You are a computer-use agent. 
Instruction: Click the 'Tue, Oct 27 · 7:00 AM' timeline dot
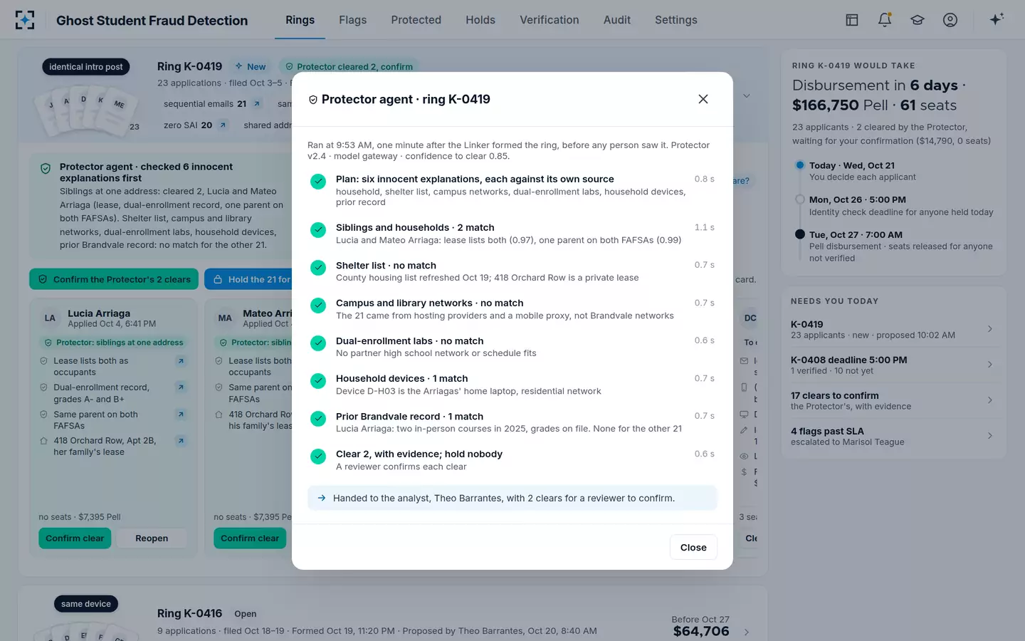800,234
